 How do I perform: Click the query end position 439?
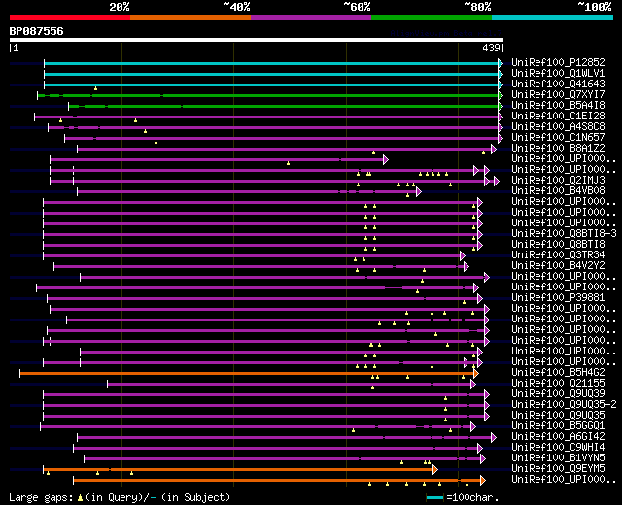(491, 48)
